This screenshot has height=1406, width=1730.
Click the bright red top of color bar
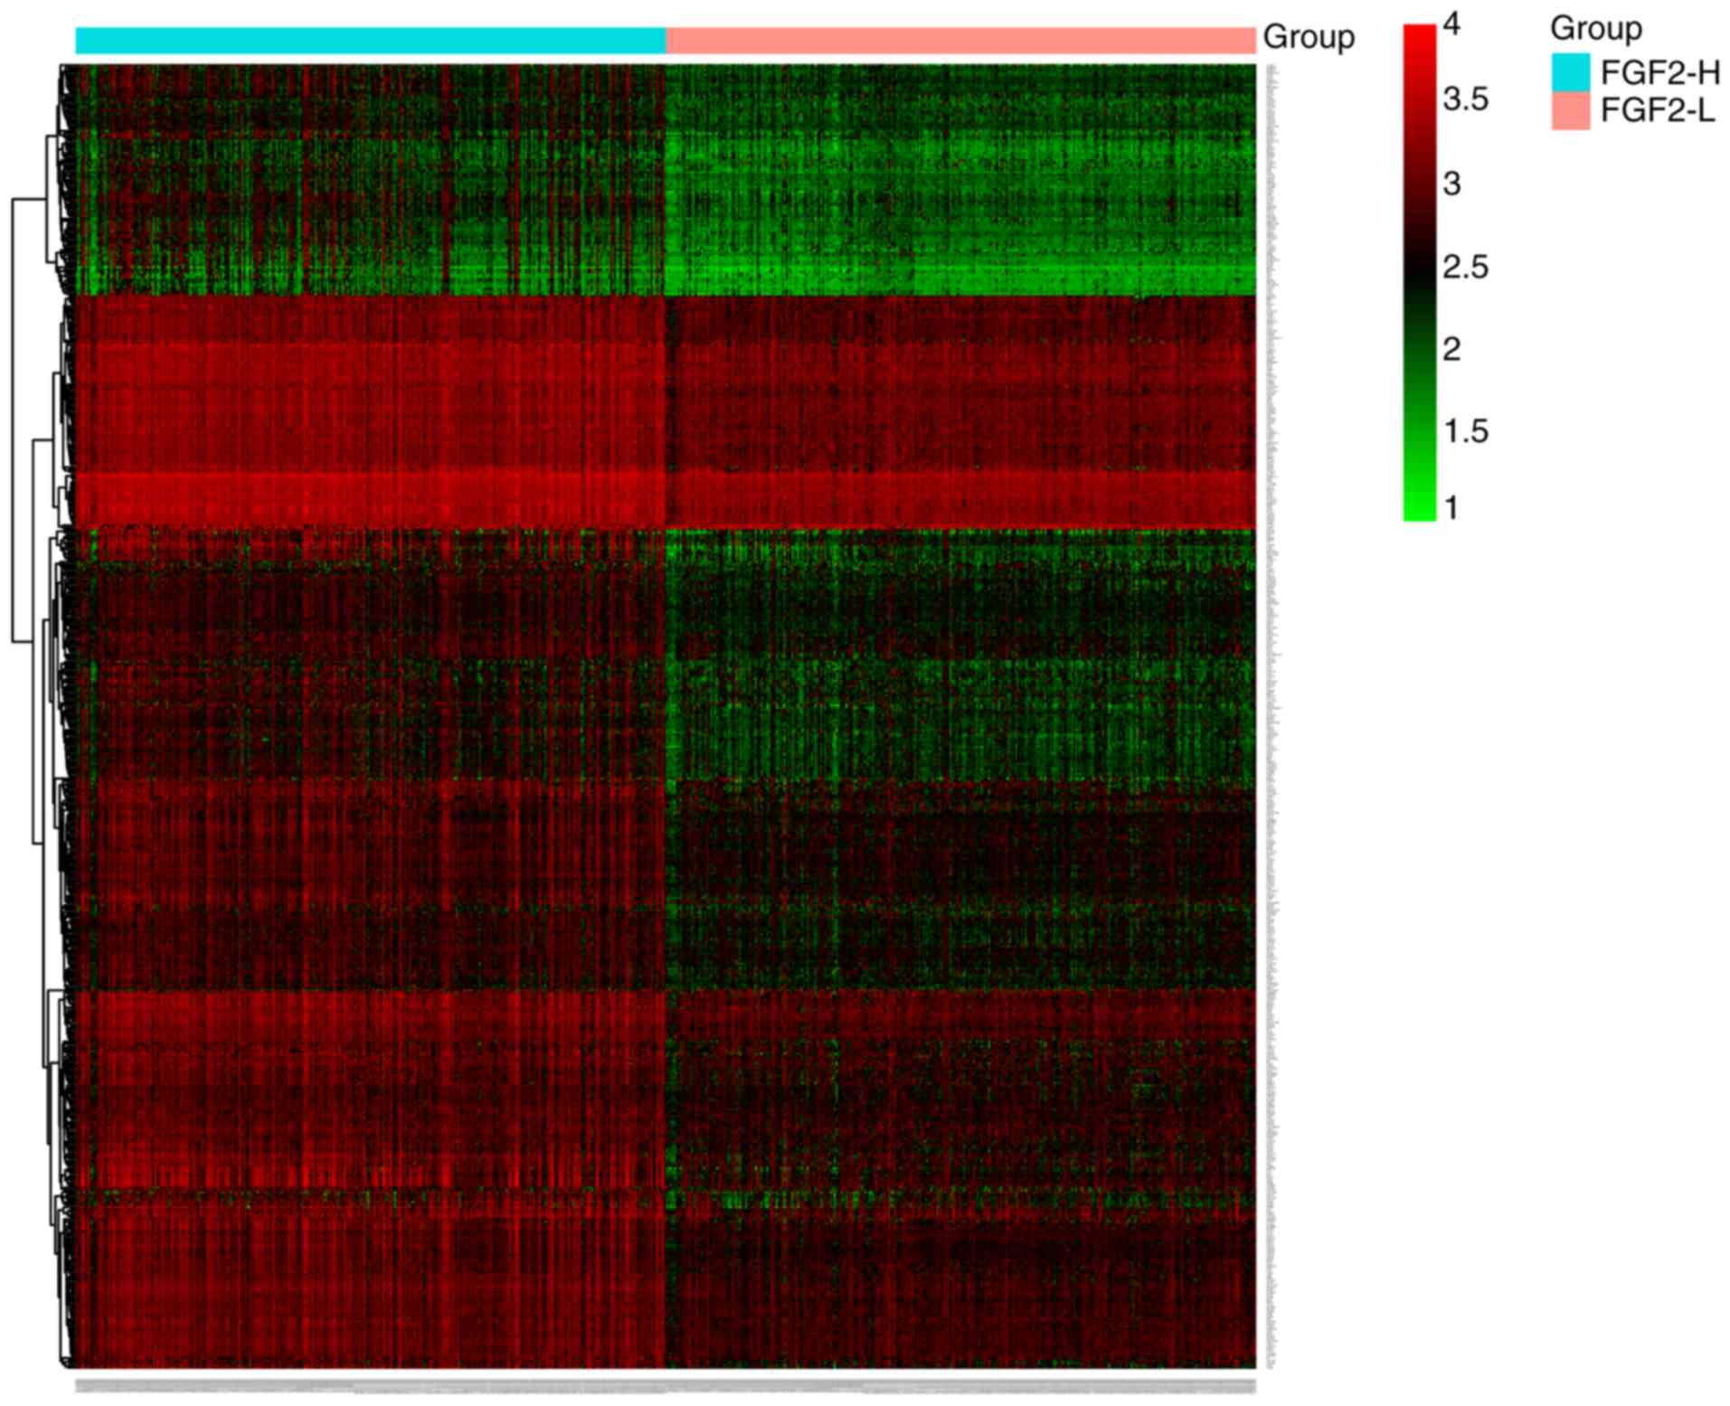pyautogui.click(x=1419, y=36)
